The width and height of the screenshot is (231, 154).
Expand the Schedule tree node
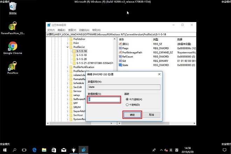68,83
